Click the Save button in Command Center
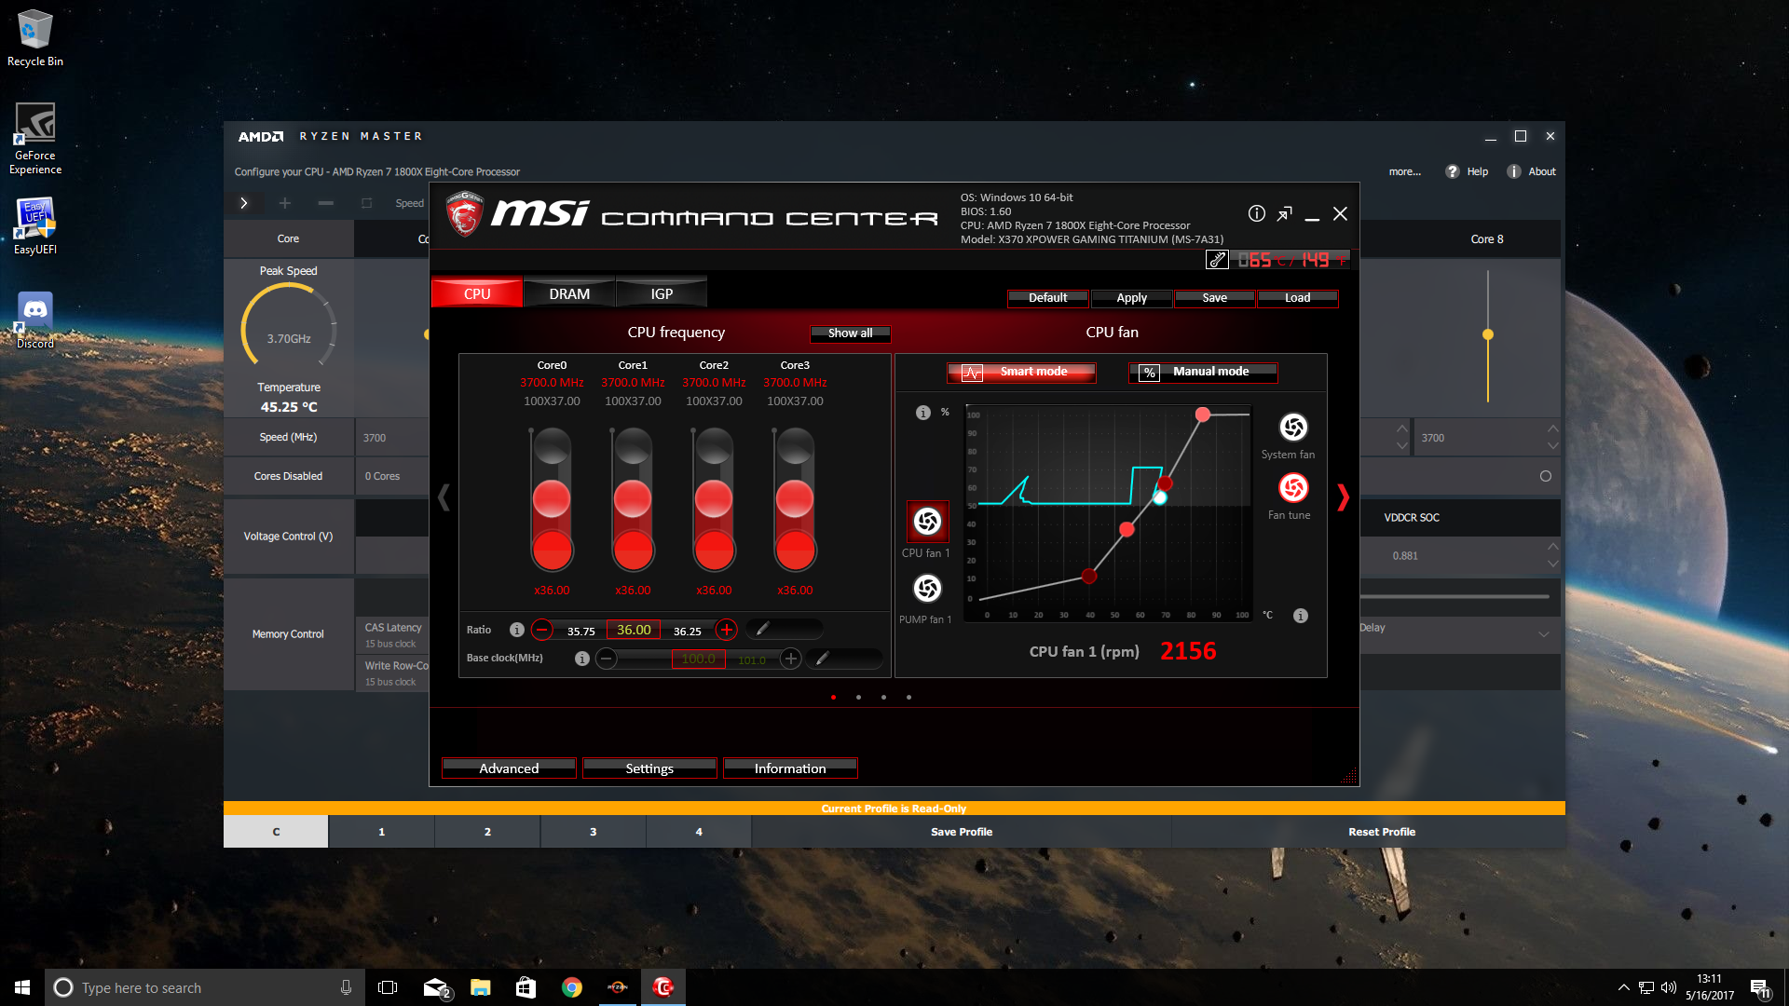Screen dimensions: 1789x1006 [x=1214, y=298]
